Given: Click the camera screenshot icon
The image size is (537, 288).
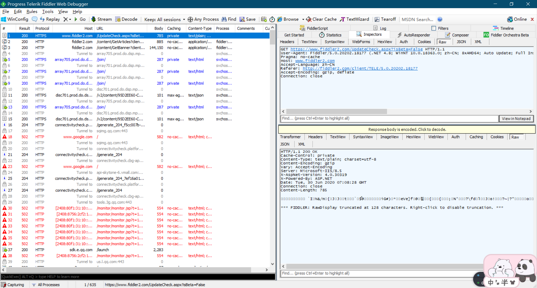Looking at the screenshot, I should 264,19.
